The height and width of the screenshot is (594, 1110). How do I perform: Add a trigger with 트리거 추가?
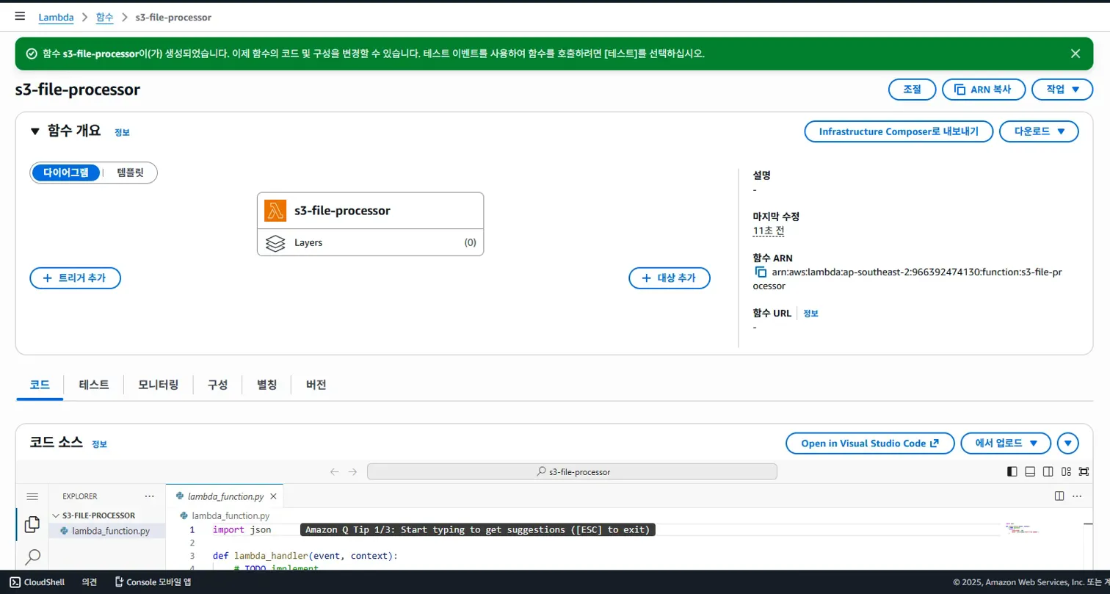tap(75, 278)
